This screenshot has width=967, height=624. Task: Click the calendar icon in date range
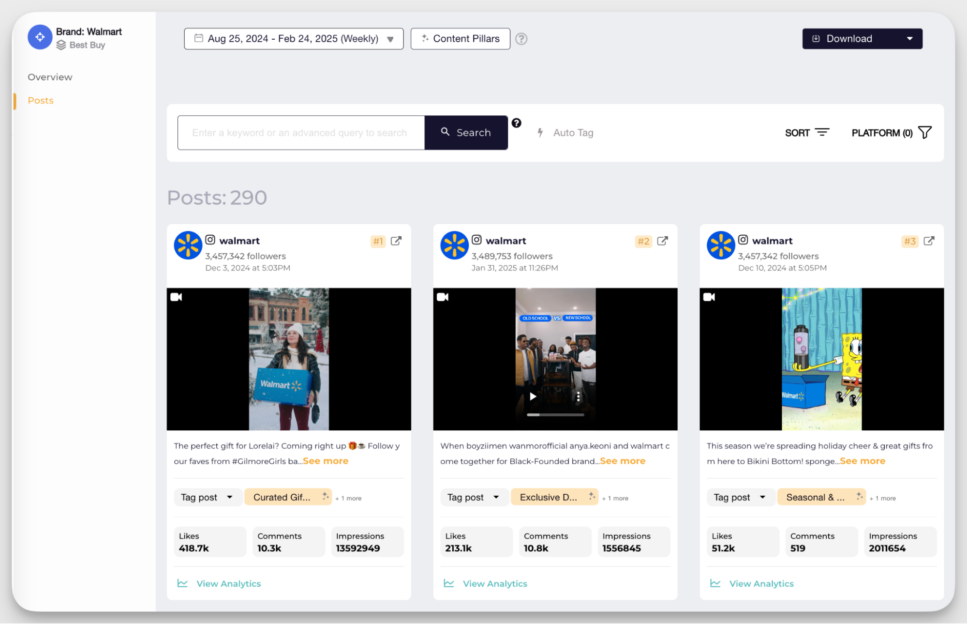pyautogui.click(x=198, y=38)
